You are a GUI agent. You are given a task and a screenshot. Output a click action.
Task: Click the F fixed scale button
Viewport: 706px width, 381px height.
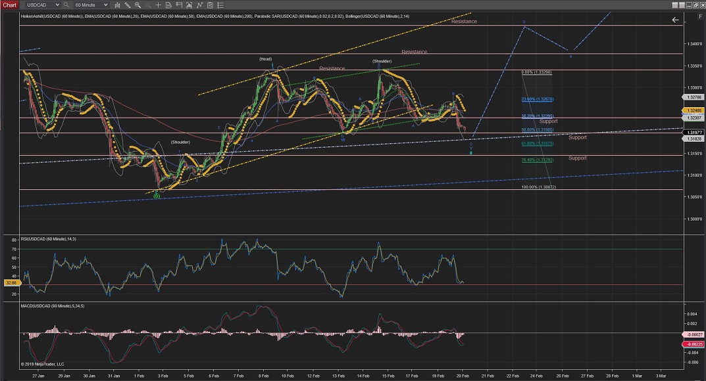(701, 16)
